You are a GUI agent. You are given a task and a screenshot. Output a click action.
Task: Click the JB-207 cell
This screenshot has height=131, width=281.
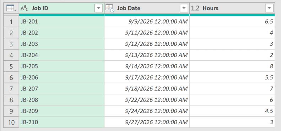(62, 88)
